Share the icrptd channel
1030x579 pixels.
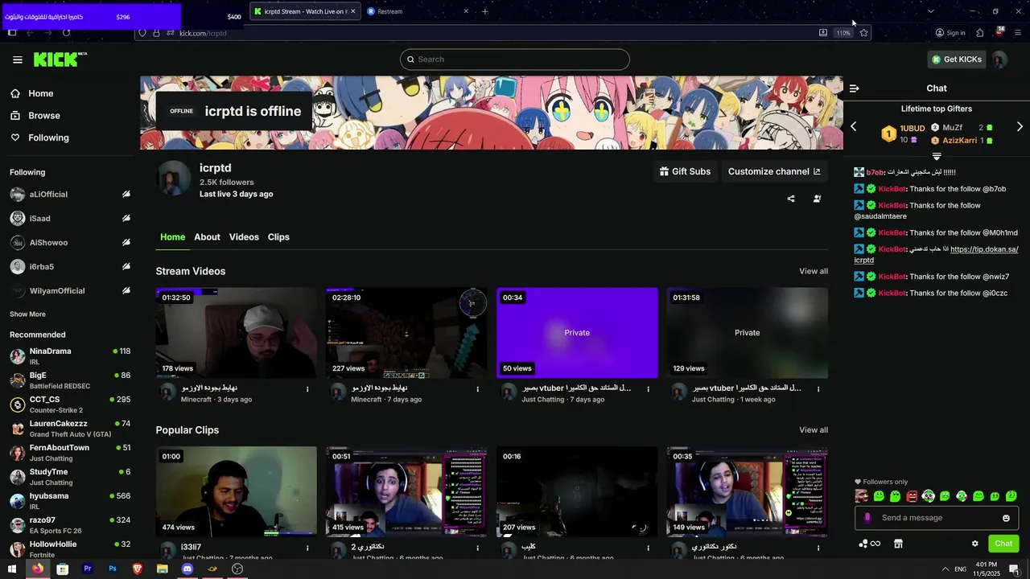coord(791,199)
